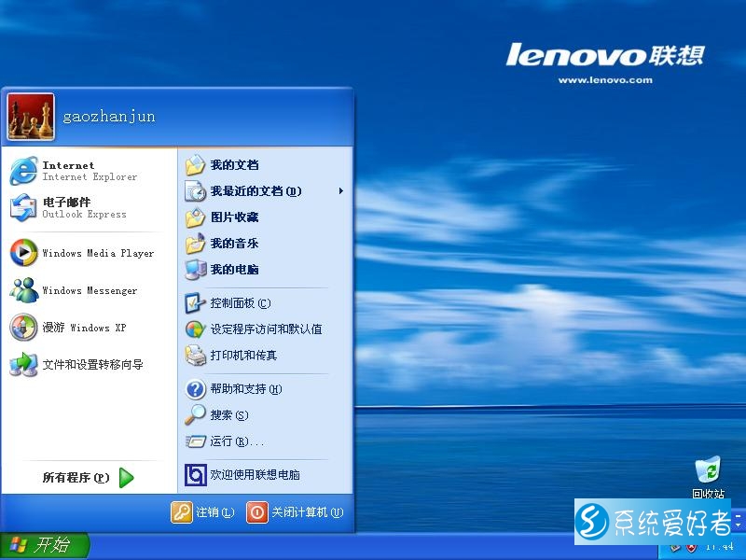The height and width of the screenshot is (560, 746).
Task: Click the 运行 run icon
Action: pos(195,441)
